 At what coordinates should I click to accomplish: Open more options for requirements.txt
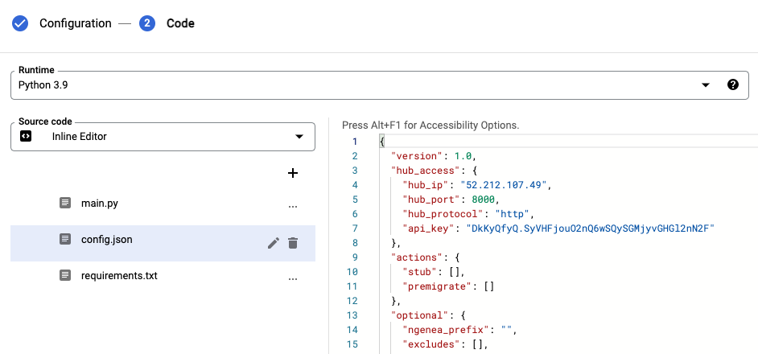pos(293,277)
